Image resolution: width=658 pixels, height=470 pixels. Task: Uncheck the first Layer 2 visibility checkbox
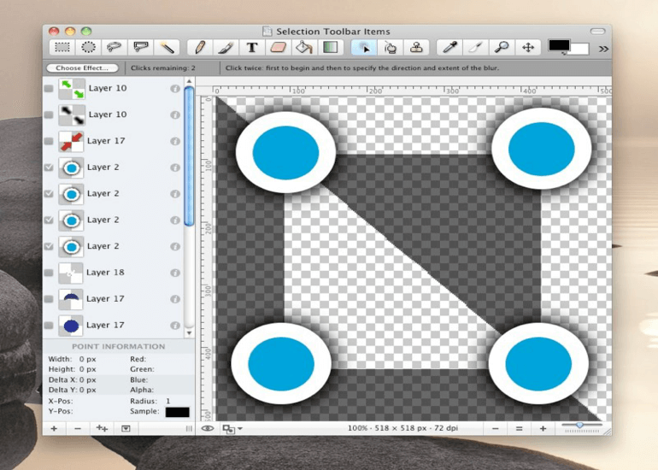tap(49, 167)
